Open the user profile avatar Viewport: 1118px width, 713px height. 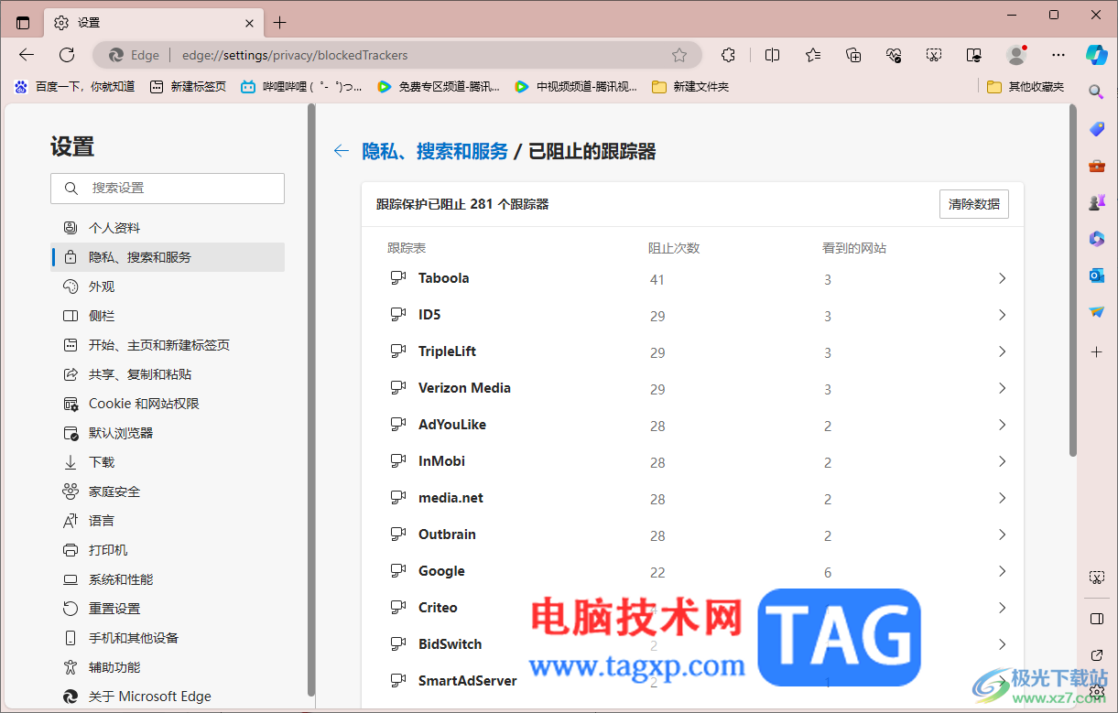coord(1015,55)
